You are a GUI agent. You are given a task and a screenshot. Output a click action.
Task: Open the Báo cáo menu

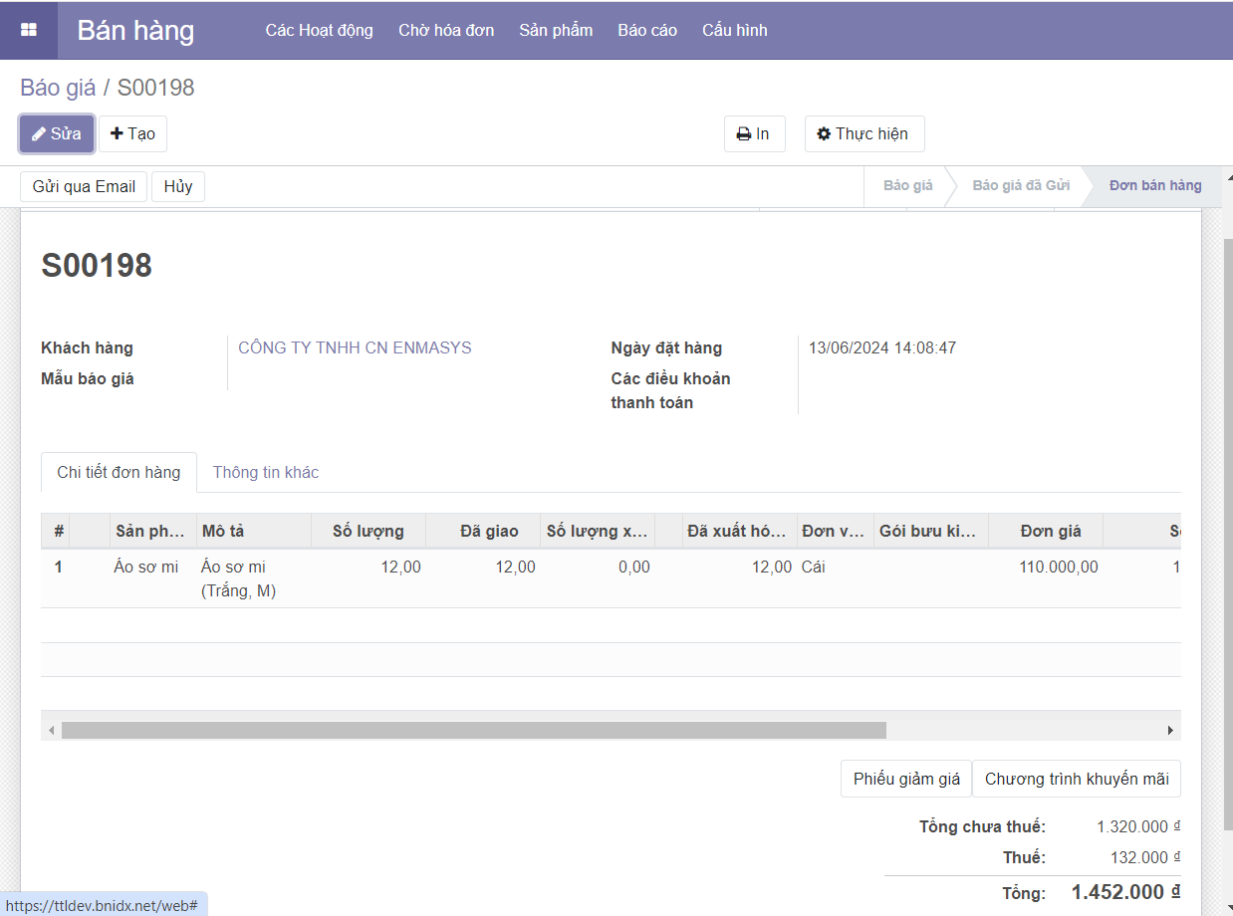(x=647, y=30)
